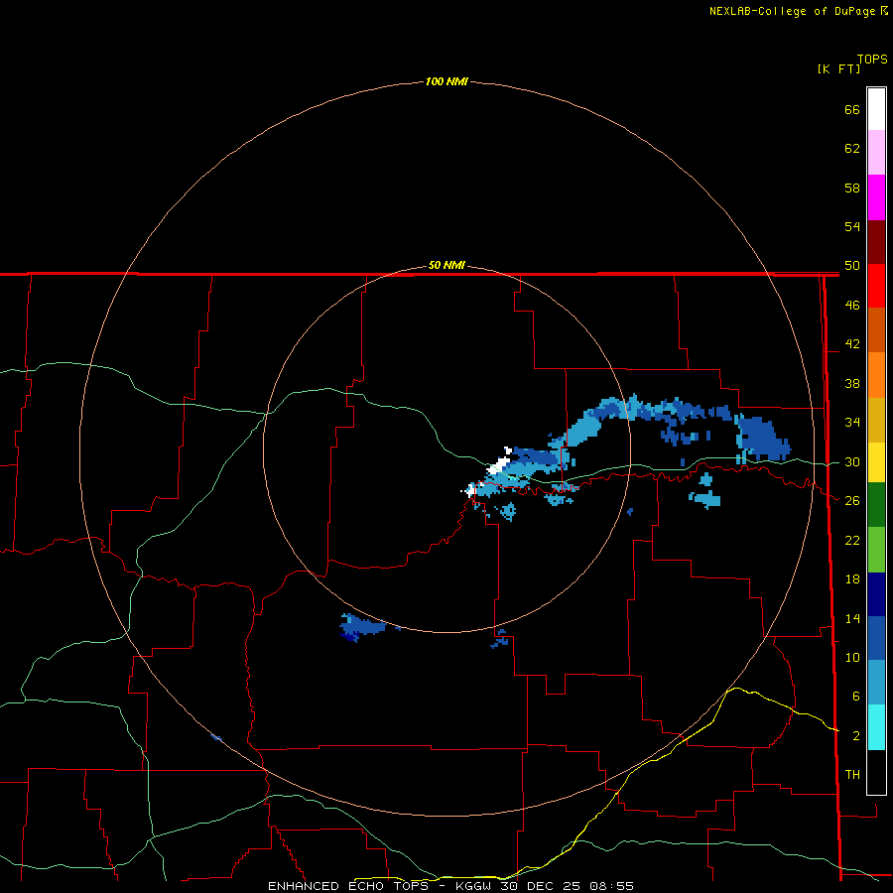Screen dimensions: 893x893
Task: Click the legend value "14"
Action: point(852,618)
